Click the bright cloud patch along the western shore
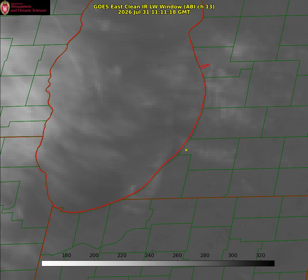The image size is (308, 280). [x=52, y=126]
